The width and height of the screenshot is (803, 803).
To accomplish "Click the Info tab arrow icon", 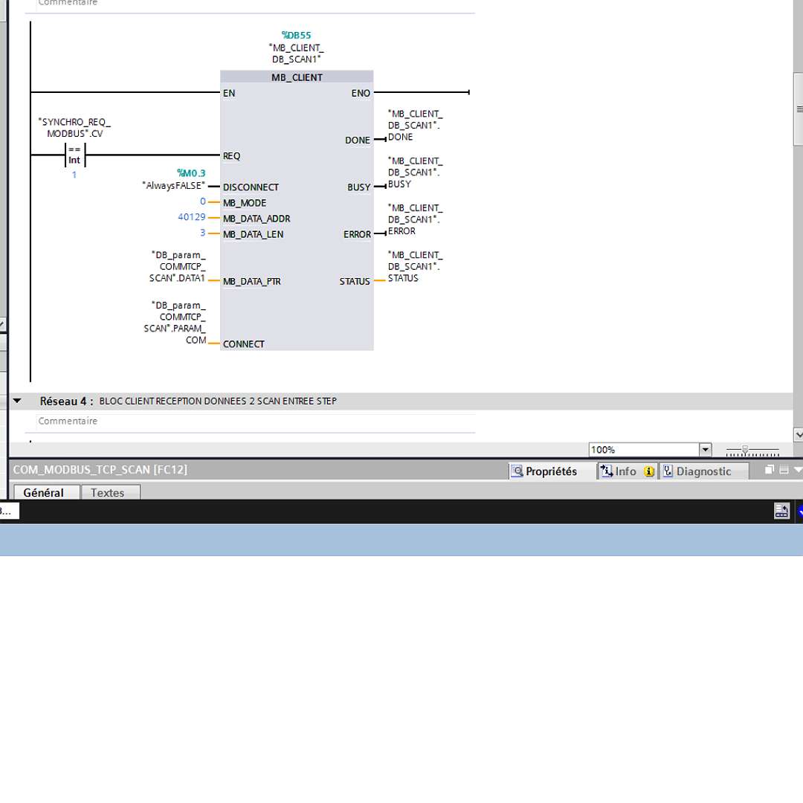I will click(607, 471).
